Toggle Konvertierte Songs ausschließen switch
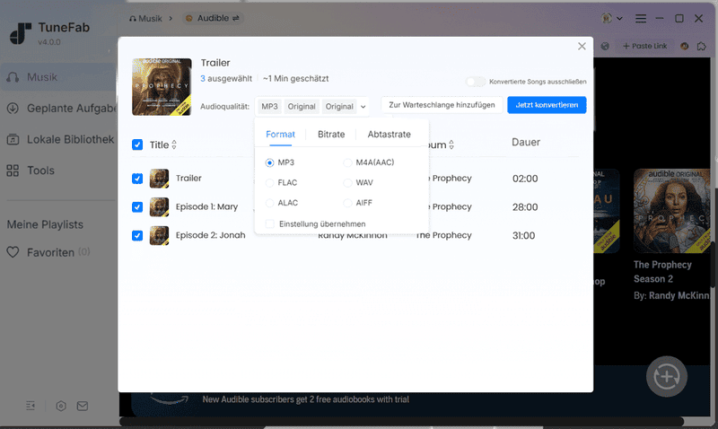The width and height of the screenshot is (718, 429). (475, 82)
